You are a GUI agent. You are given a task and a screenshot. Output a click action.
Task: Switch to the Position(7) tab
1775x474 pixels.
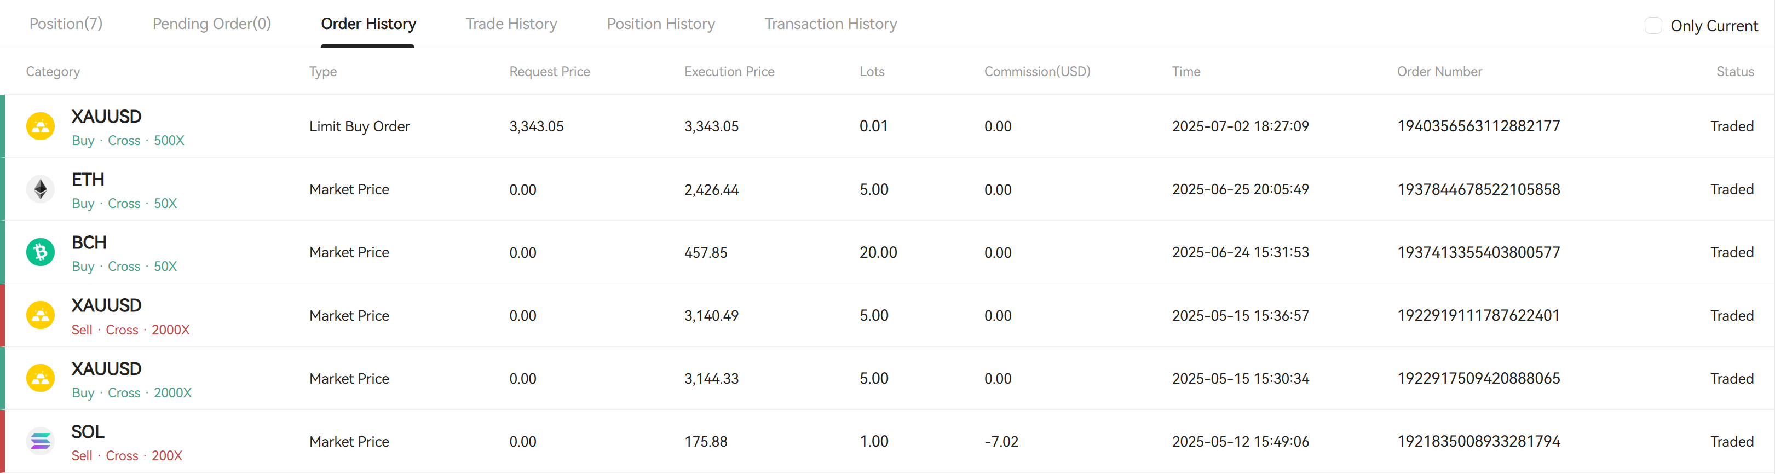[x=66, y=24]
